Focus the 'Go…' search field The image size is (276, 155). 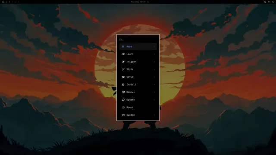(x=138, y=40)
